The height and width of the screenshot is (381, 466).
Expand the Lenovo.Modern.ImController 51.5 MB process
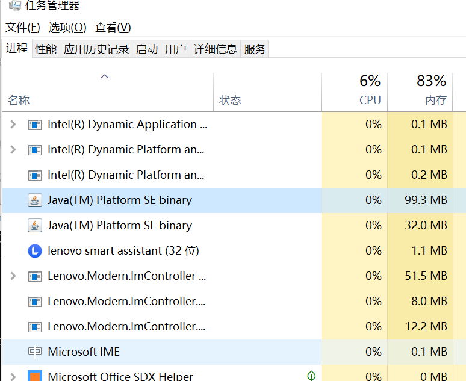coord(13,276)
